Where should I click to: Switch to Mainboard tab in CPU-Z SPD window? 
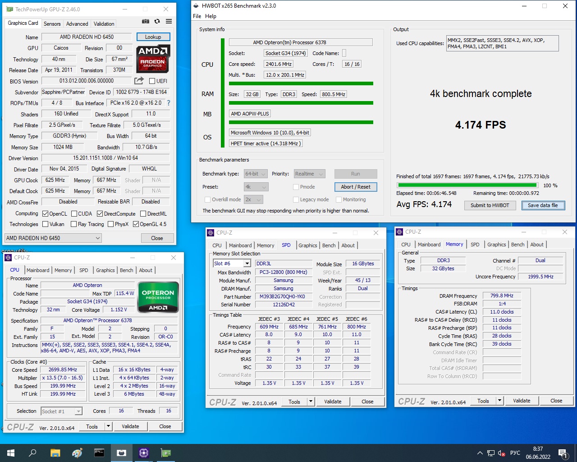[x=240, y=245]
